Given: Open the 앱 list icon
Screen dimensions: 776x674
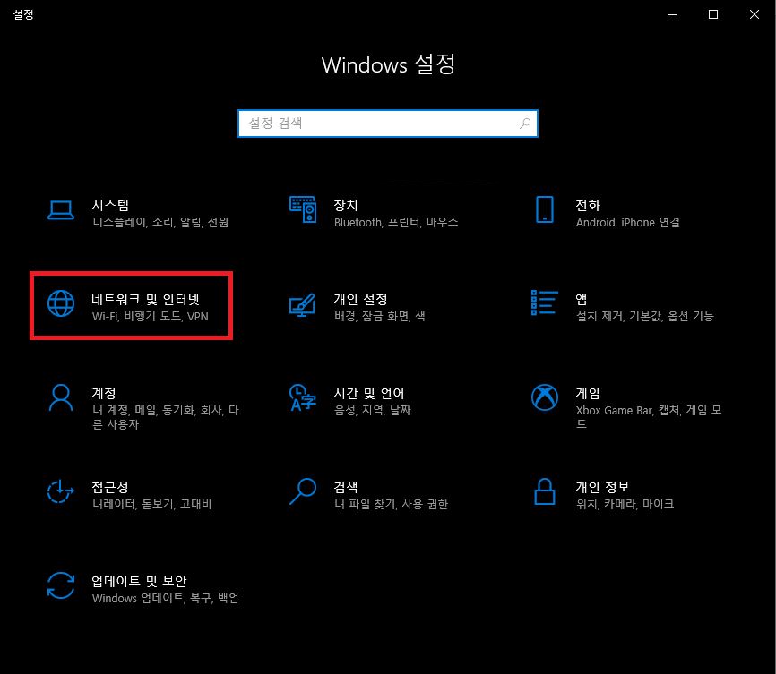Looking at the screenshot, I should (545, 303).
